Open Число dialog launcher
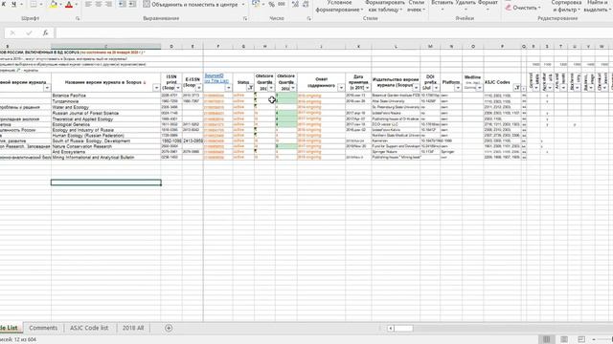Image resolution: width=613 pixels, height=344 pixels. coord(308,18)
